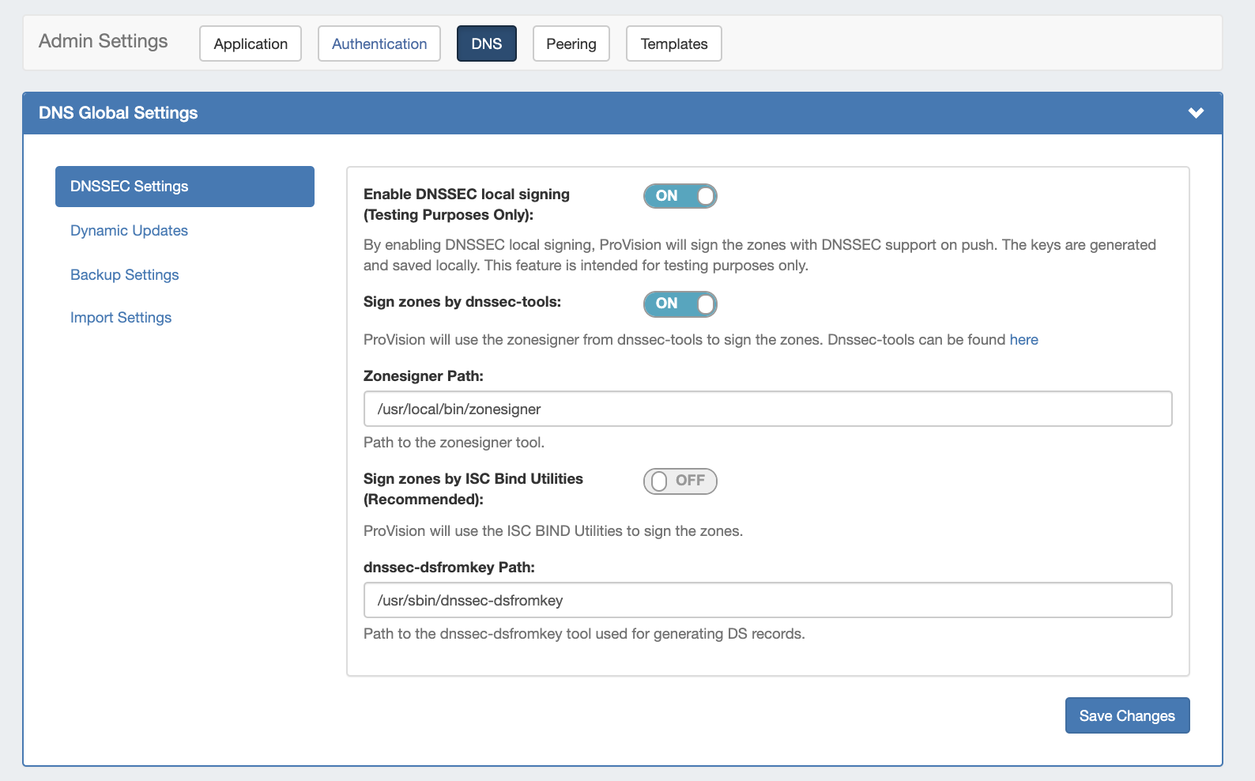1255x781 pixels.
Task: Show Backup Settings section
Action: 124,275
